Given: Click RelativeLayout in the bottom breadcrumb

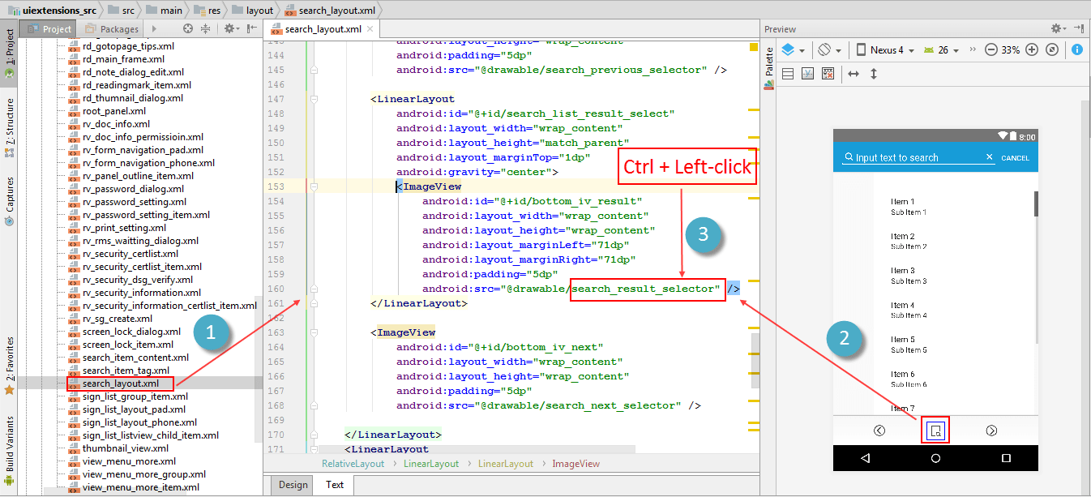Looking at the screenshot, I should pyautogui.click(x=353, y=464).
